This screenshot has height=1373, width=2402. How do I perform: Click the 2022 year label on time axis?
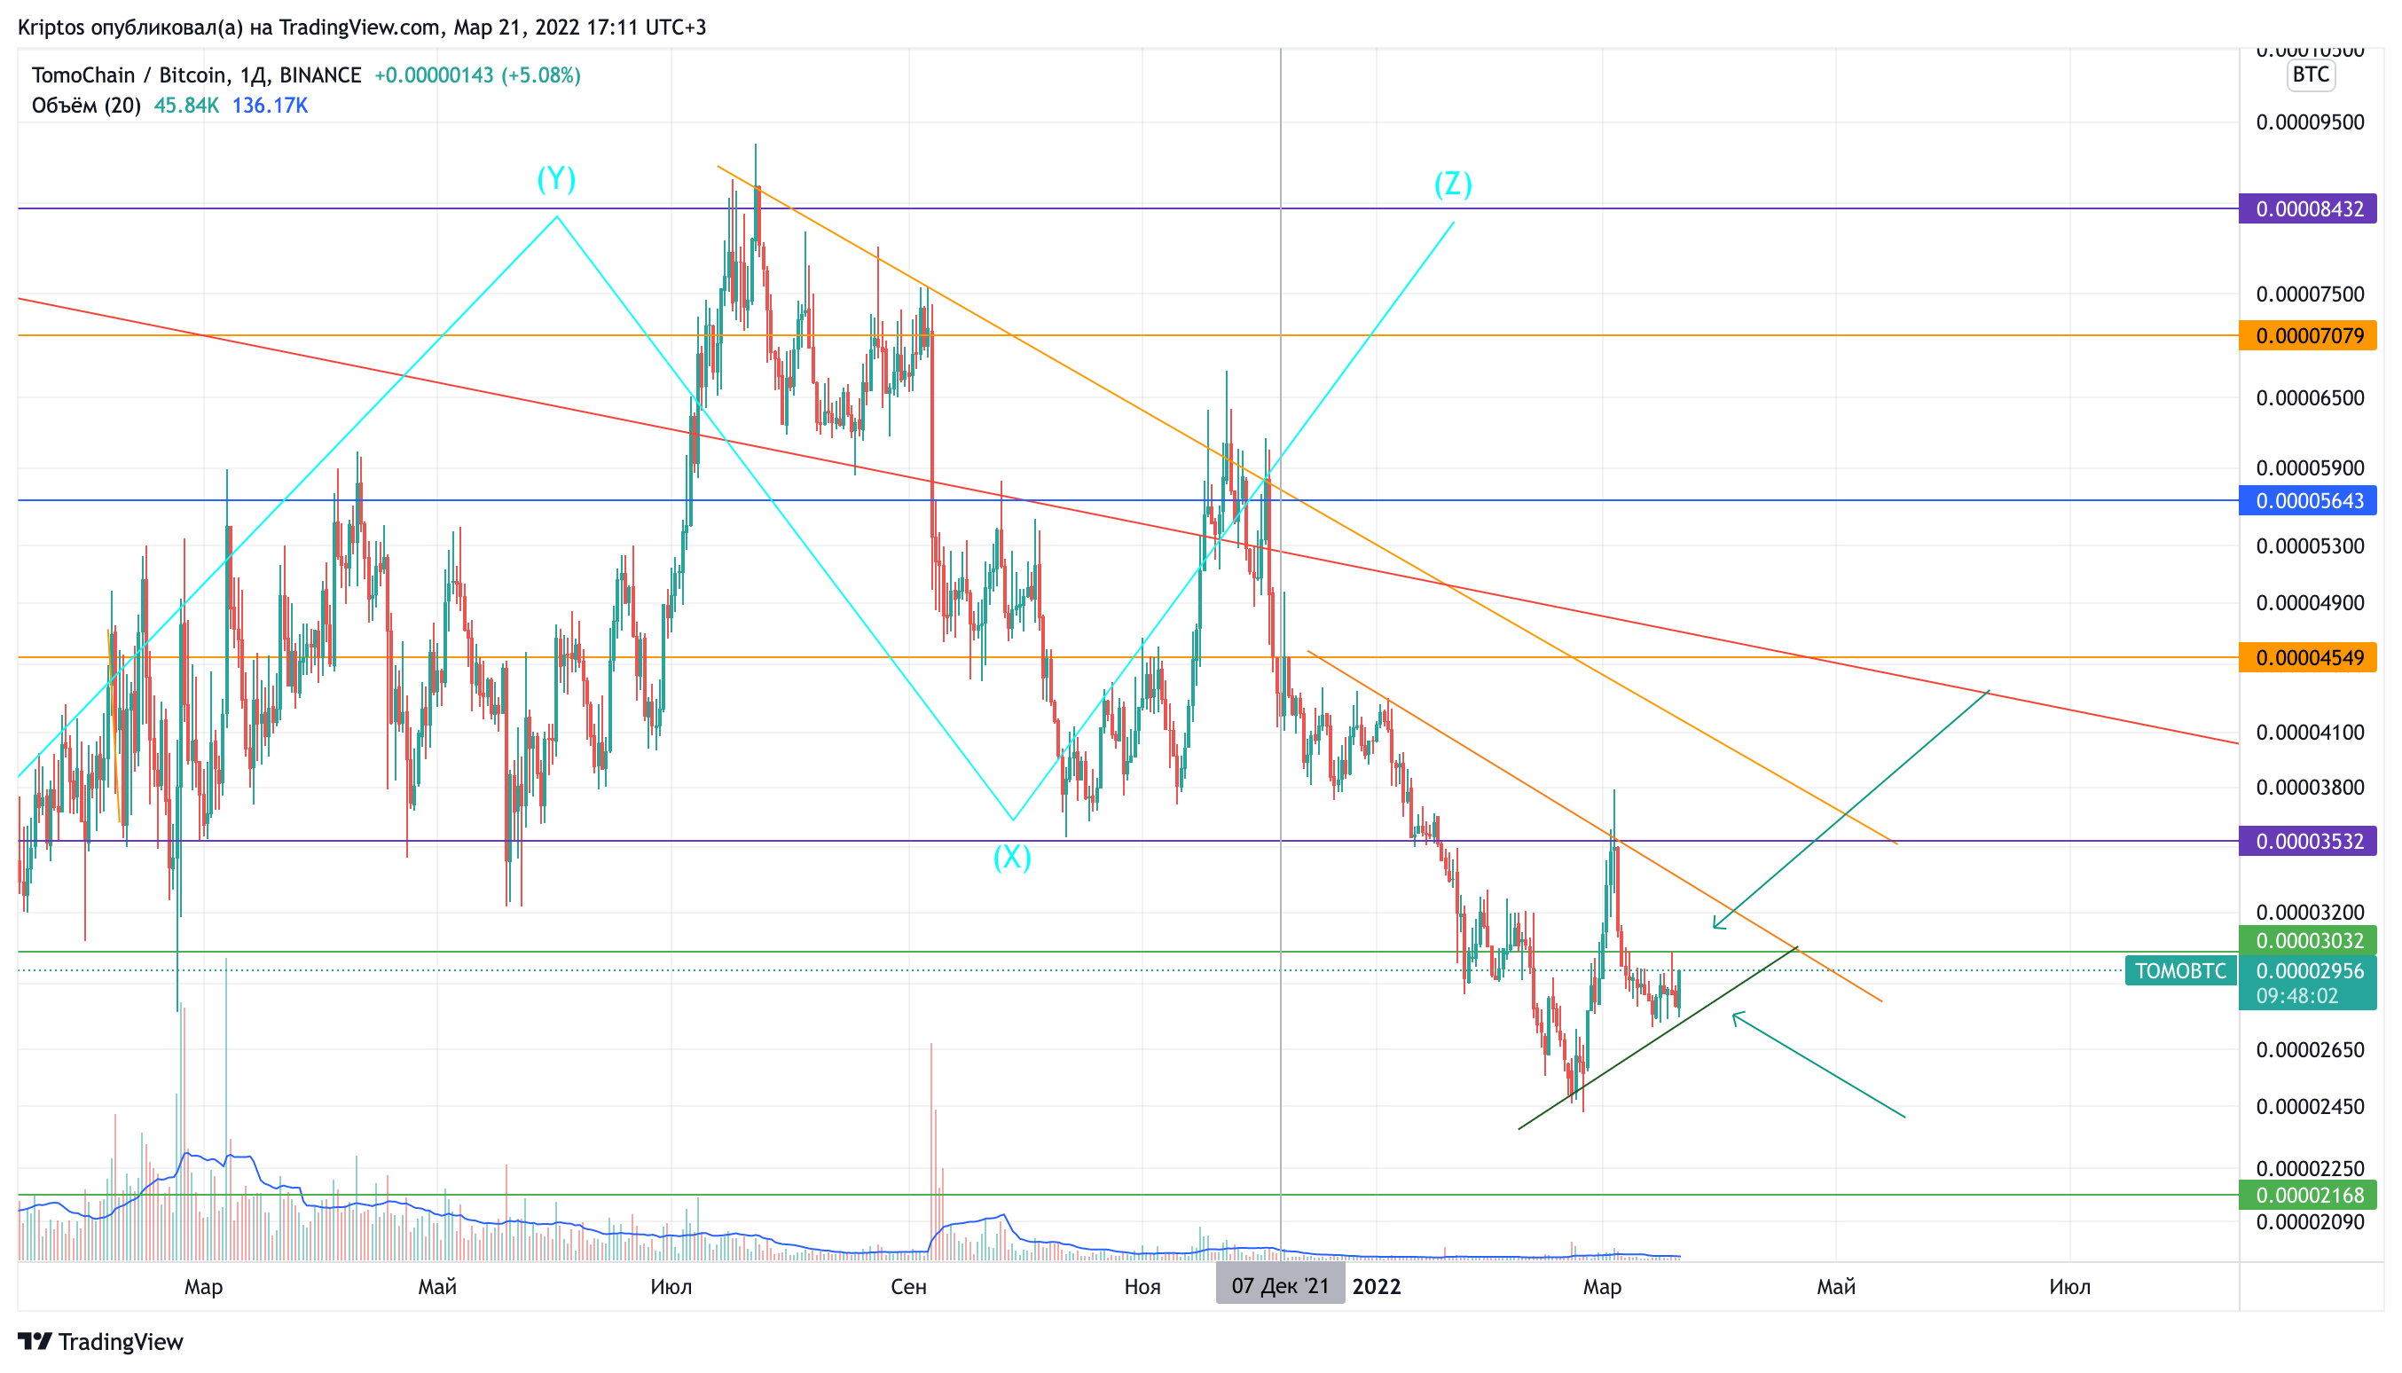(x=1376, y=1286)
